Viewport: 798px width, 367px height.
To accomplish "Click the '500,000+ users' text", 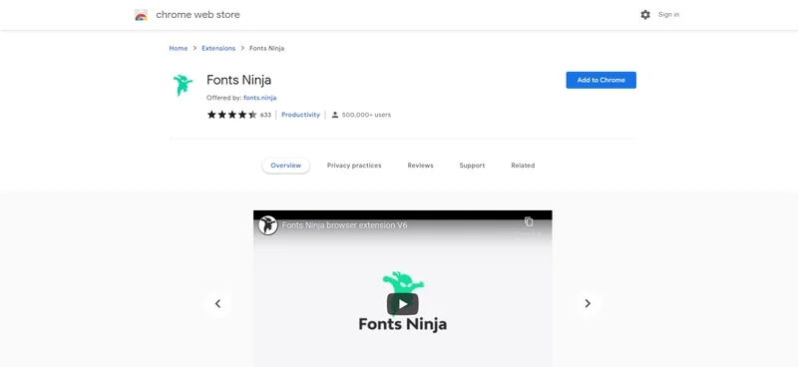I will pyautogui.click(x=366, y=115).
